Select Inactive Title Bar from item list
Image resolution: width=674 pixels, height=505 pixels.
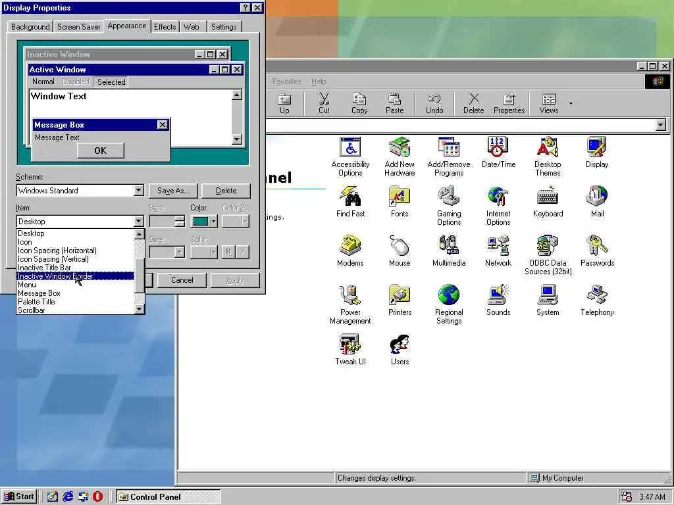[x=75, y=268]
